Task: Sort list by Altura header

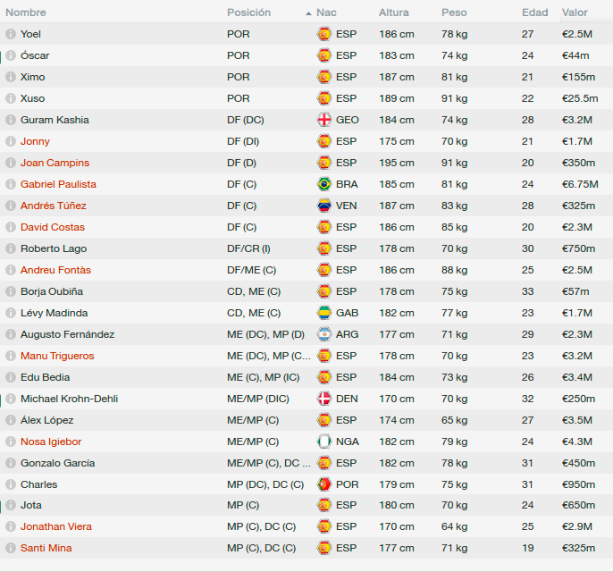Action: click(394, 13)
